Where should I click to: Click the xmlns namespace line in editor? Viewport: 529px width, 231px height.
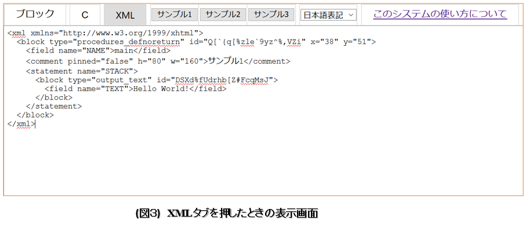pyautogui.click(x=105, y=33)
